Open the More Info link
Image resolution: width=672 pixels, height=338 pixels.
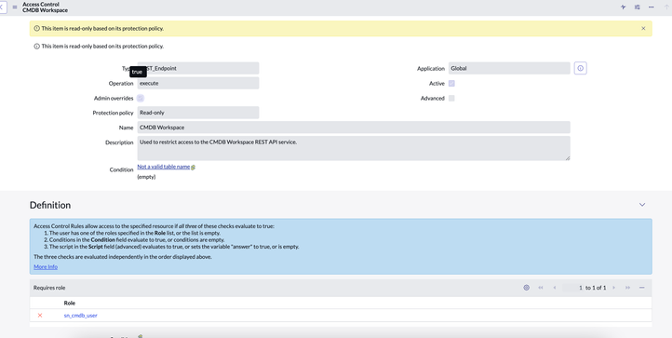click(x=46, y=267)
